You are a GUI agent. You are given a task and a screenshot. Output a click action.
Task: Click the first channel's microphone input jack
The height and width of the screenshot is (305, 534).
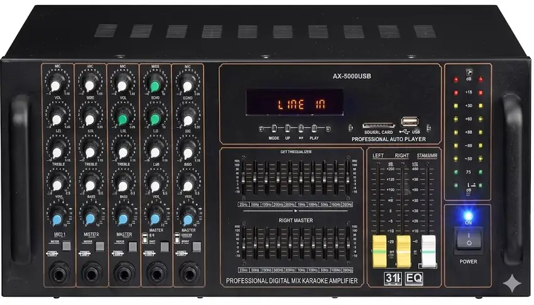tap(59, 274)
